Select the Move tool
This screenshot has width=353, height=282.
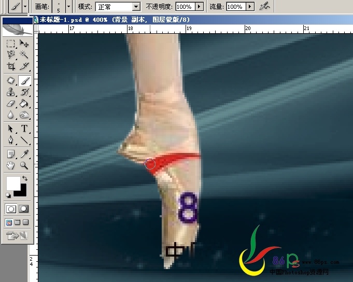(x=24, y=44)
